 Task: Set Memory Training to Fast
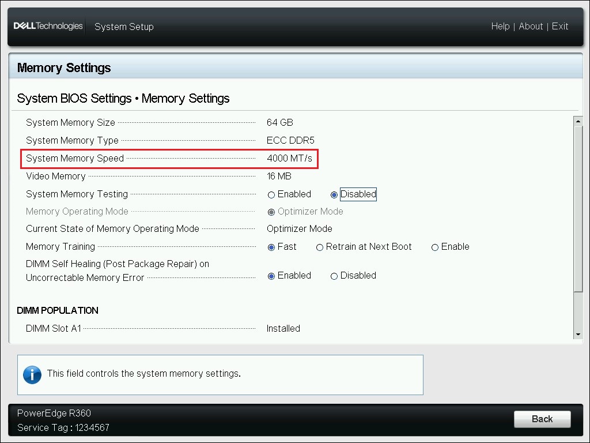click(x=271, y=247)
